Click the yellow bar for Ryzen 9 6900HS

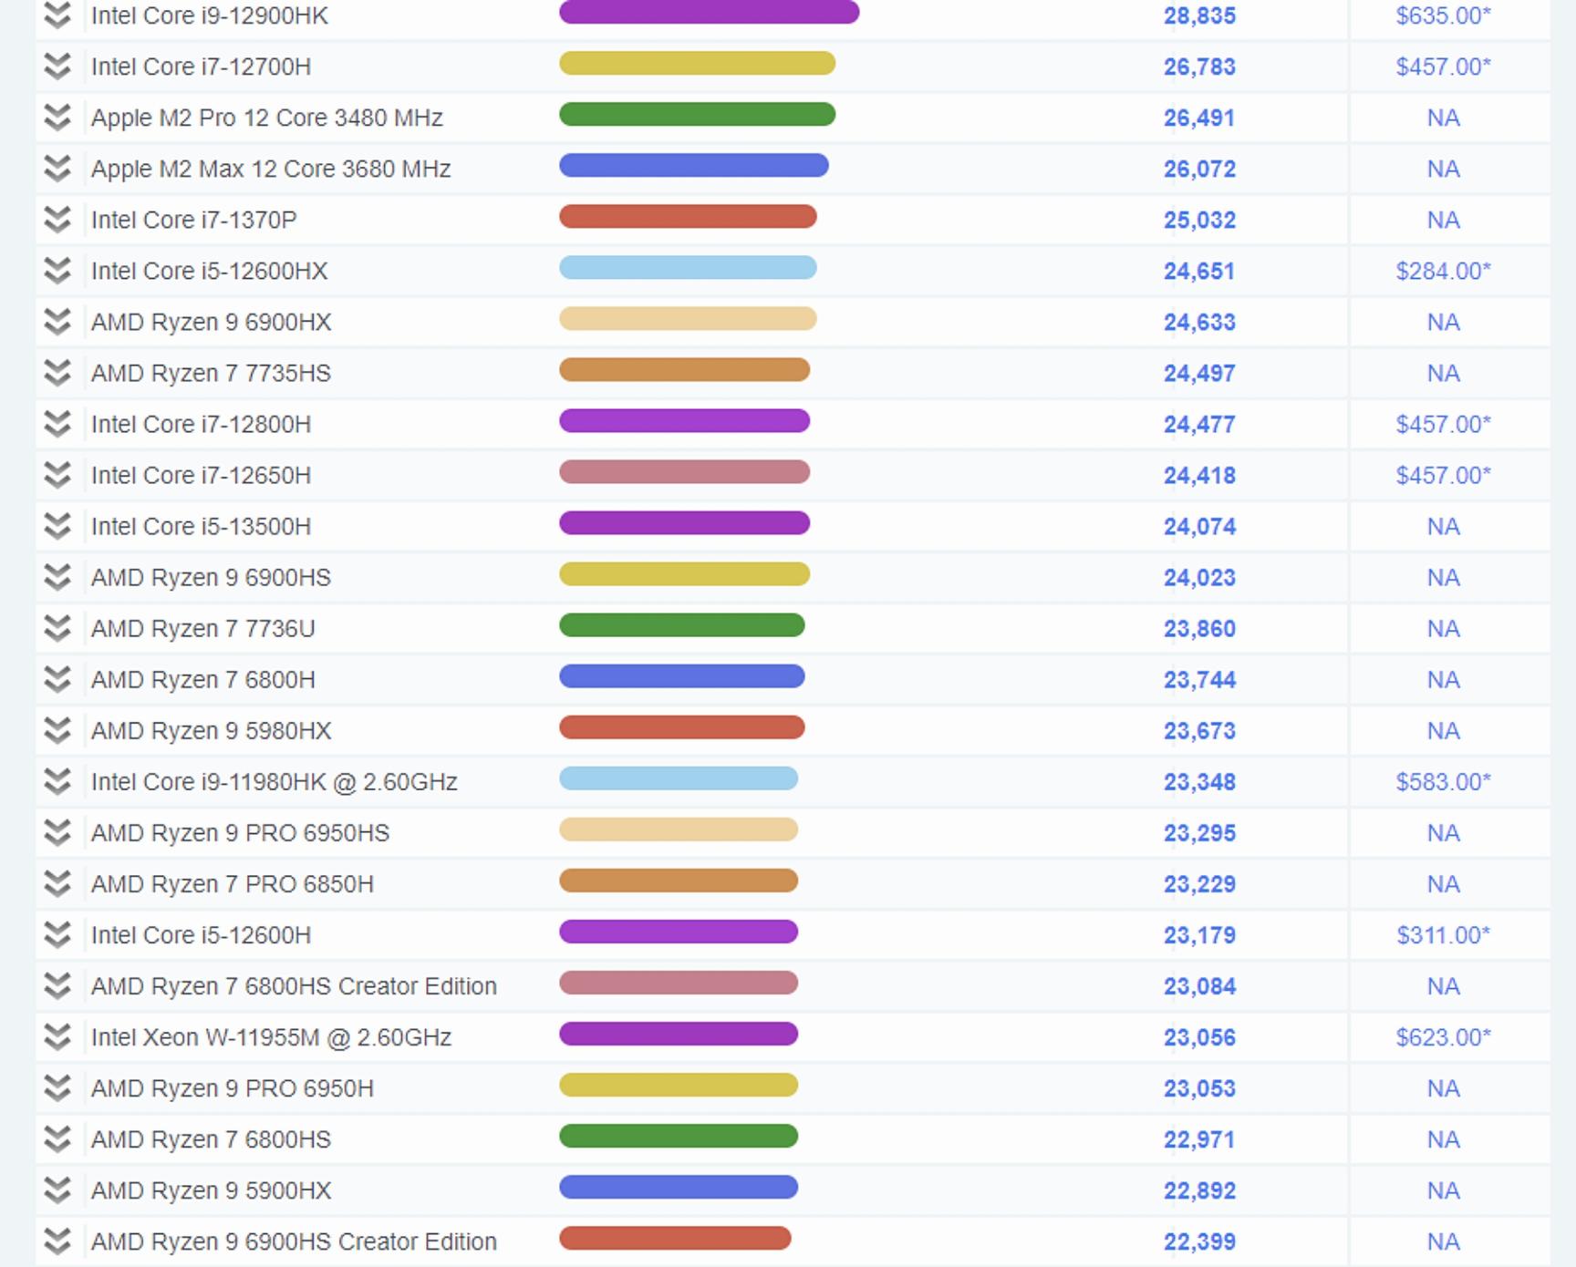coord(685,573)
